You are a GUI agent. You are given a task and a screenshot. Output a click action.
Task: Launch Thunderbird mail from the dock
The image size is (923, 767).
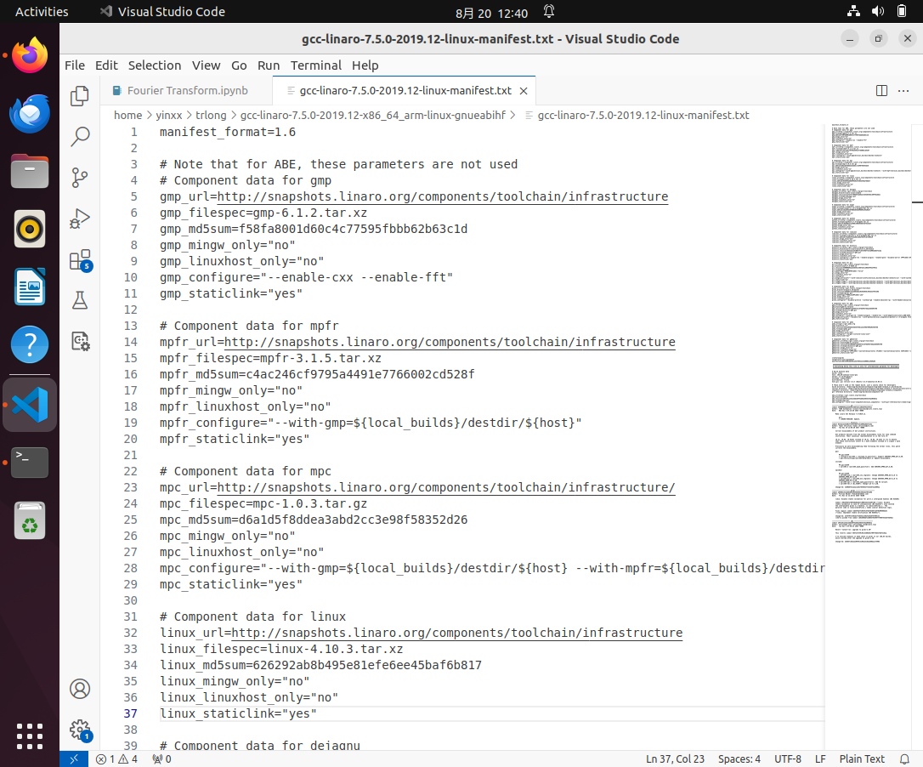[x=30, y=114]
